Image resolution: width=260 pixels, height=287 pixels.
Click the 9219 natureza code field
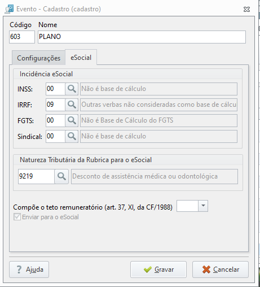tap(36, 176)
